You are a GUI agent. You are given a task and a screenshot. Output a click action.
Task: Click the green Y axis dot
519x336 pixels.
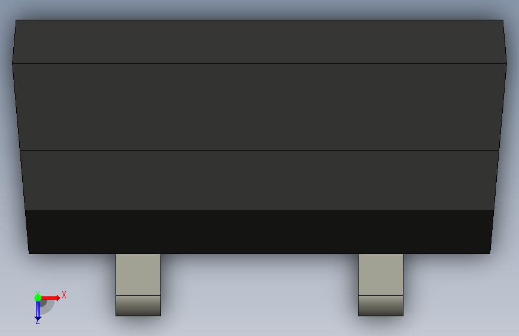pyautogui.click(x=38, y=298)
